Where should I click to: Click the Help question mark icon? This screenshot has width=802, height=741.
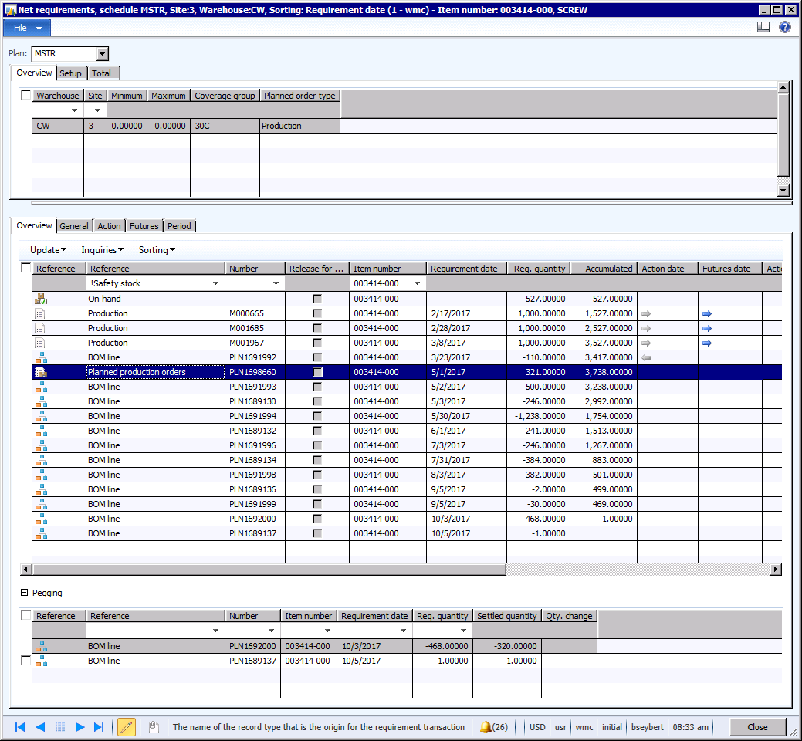click(x=784, y=27)
